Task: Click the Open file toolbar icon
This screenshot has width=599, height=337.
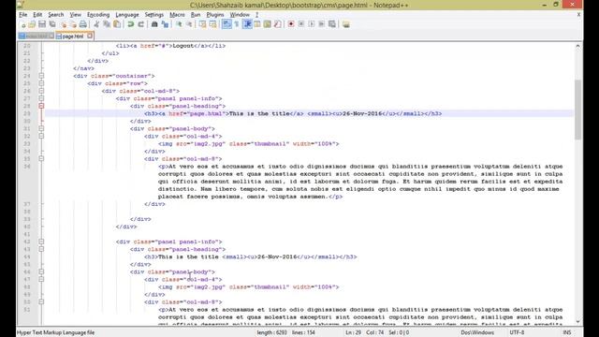Action: click(x=32, y=24)
